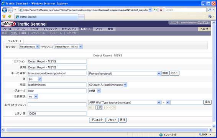The height and width of the screenshot is (138, 217).
Task: Click the Google search box
Action: (186, 10)
